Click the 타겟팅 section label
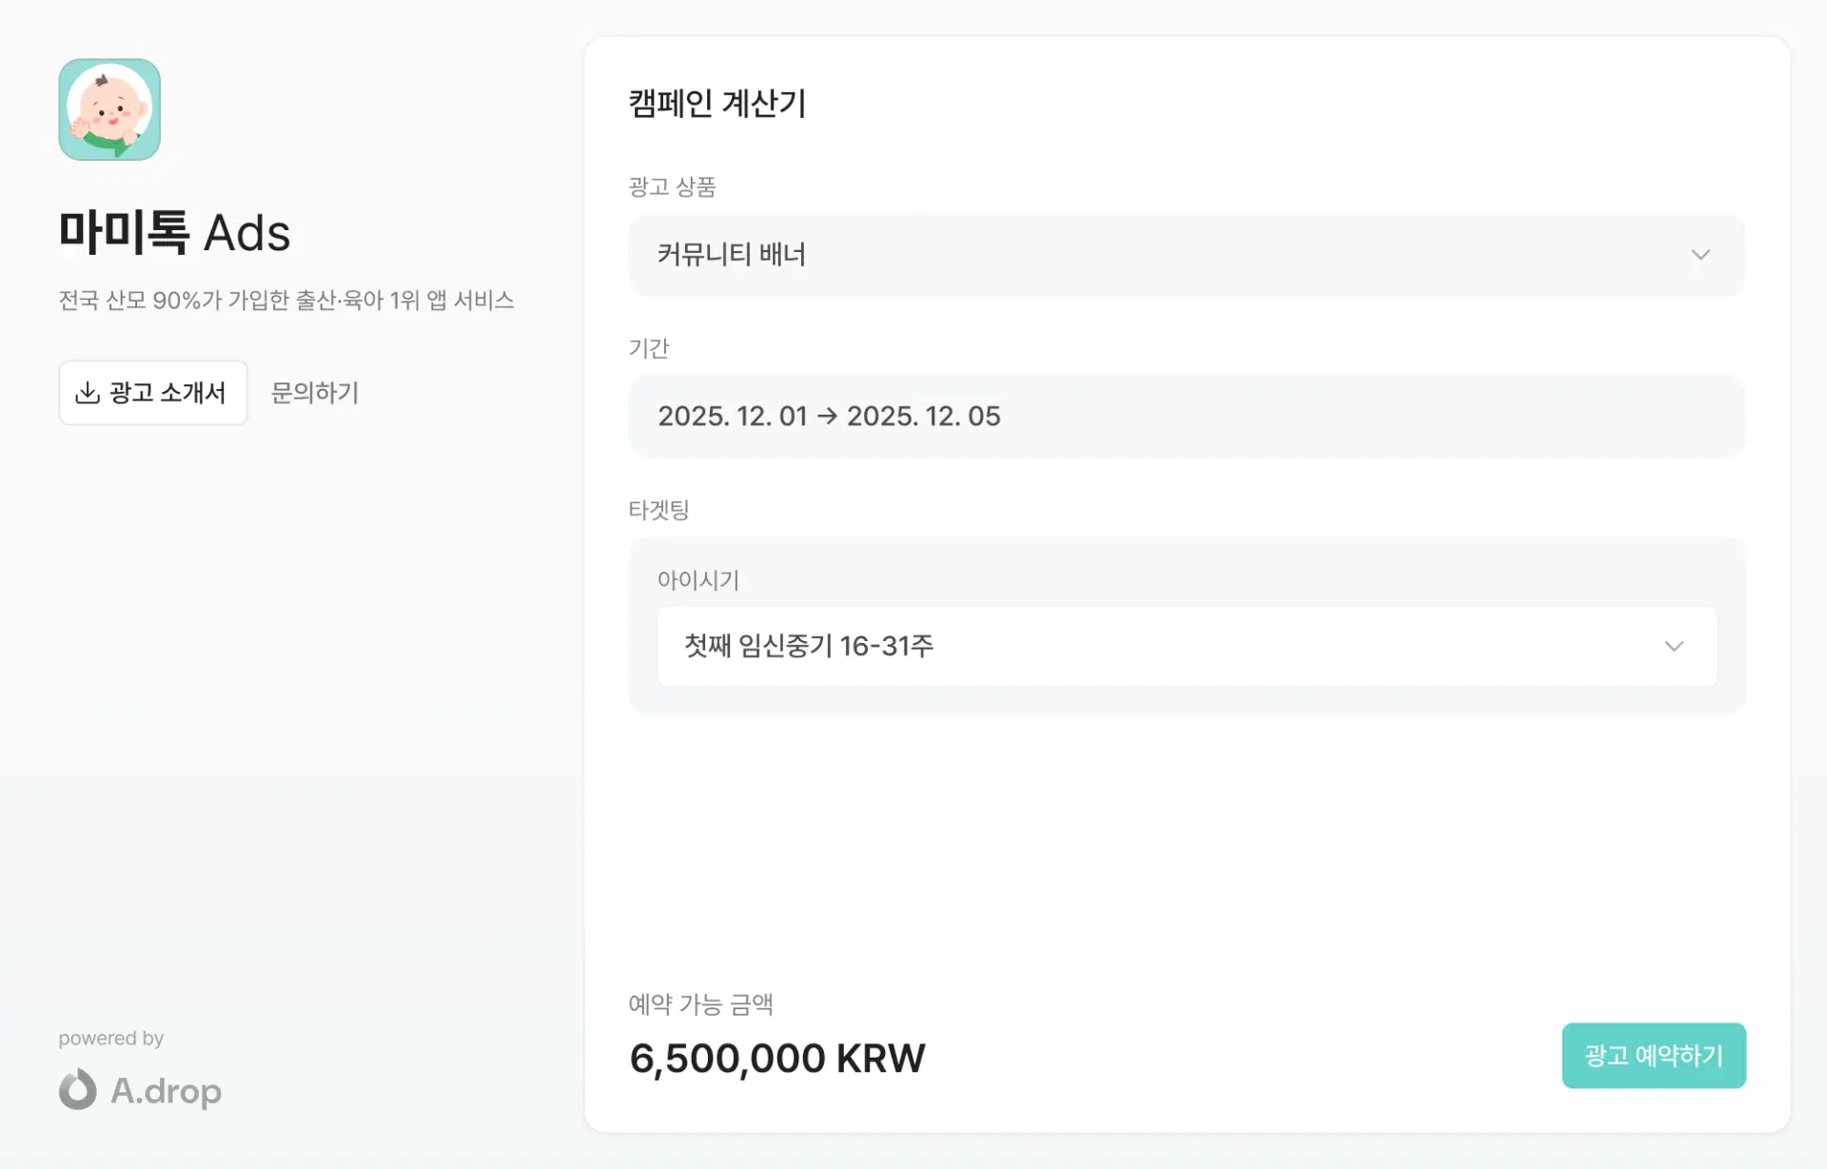Viewport: 1827px width, 1169px height. pyautogui.click(x=658, y=510)
